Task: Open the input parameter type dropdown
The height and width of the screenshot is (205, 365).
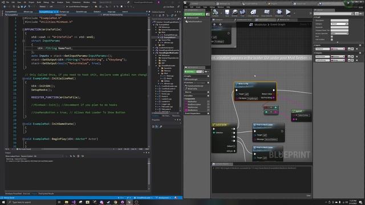Action: pos(338,49)
